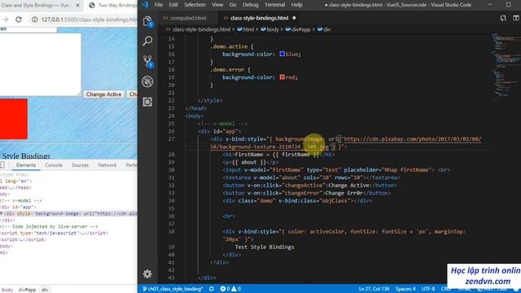The width and height of the screenshot is (521, 293).
Task: Click the div#app item in editor breadcrumb
Action: (298, 29)
